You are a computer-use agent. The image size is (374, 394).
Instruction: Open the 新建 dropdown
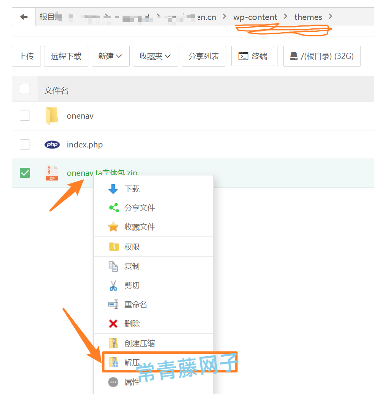click(x=111, y=56)
